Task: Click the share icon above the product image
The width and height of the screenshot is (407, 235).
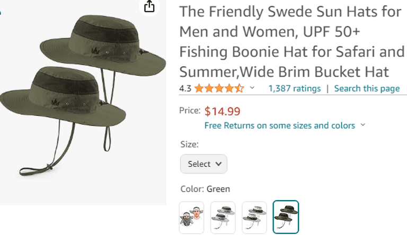Action: (x=149, y=6)
